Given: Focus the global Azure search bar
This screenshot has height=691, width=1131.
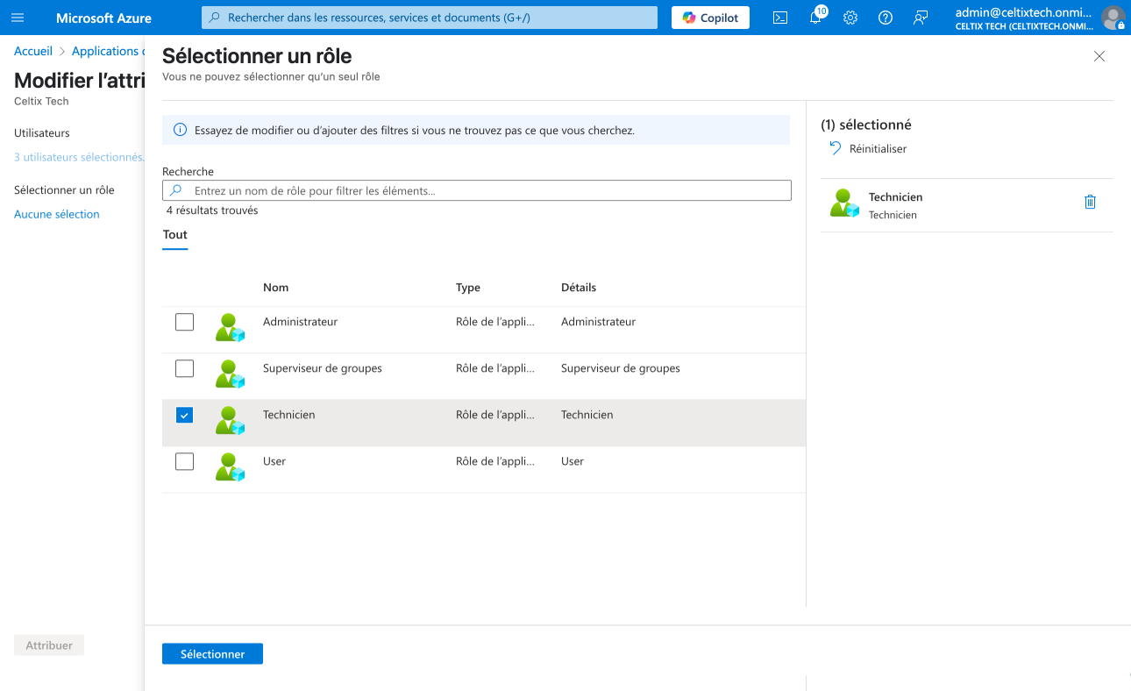Looking at the screenshot, I should [x=430, y=18].
